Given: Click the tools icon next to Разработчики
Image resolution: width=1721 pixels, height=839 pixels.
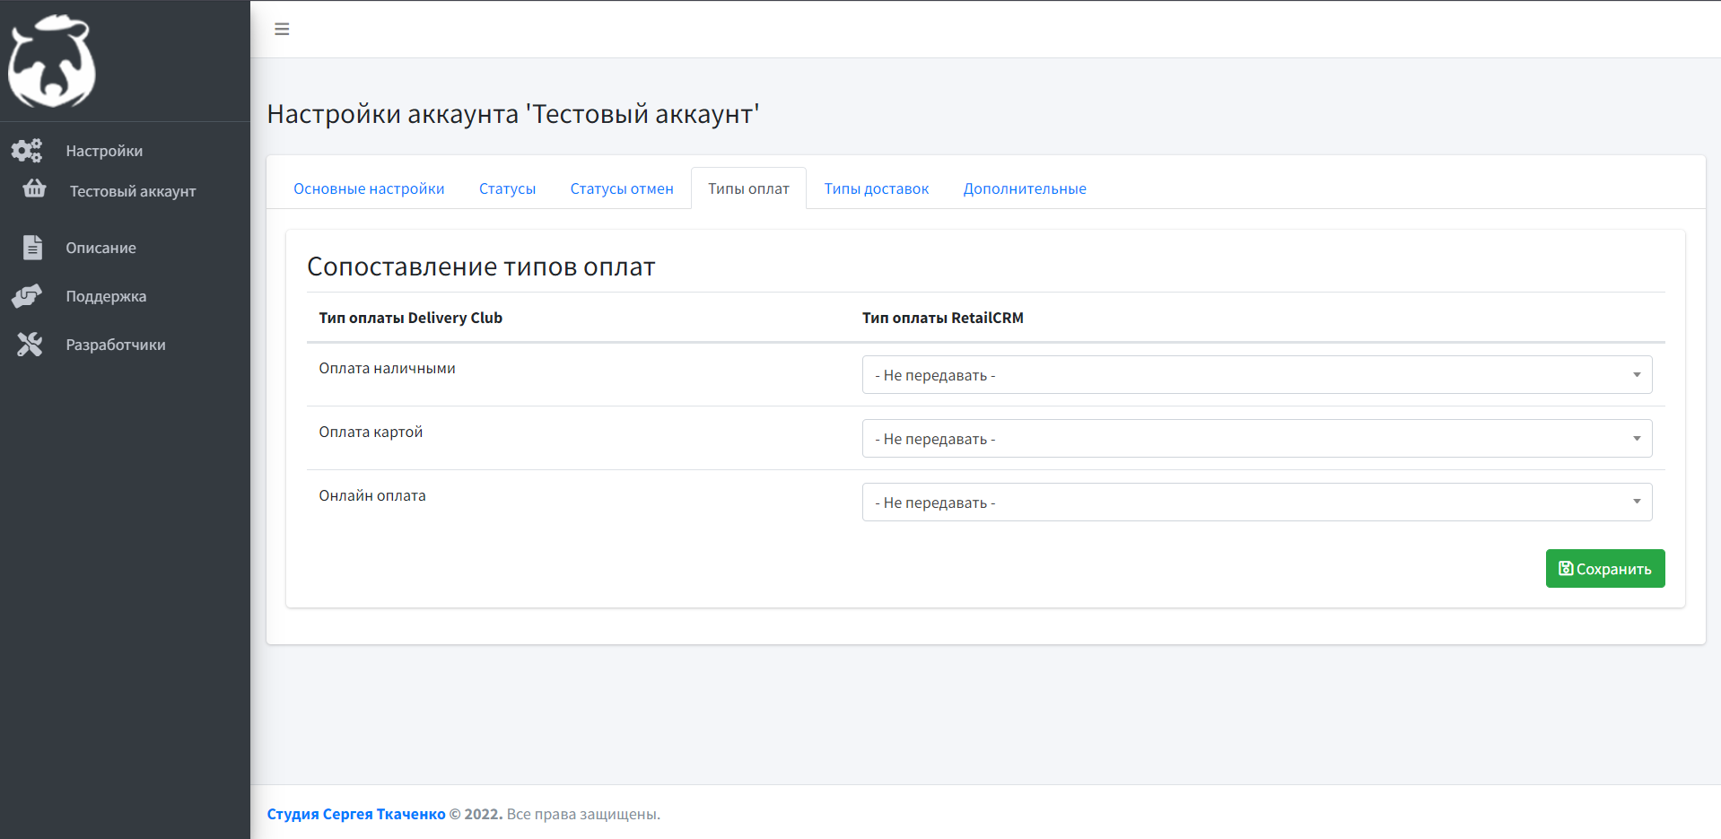Looking at the screenshot, I should tap(30, 345).
